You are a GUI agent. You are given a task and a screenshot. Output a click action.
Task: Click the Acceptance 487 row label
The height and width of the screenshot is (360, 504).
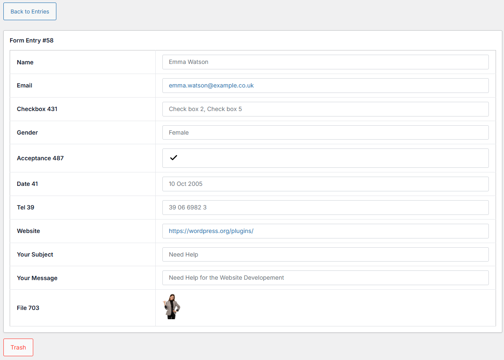pos(40,158)
